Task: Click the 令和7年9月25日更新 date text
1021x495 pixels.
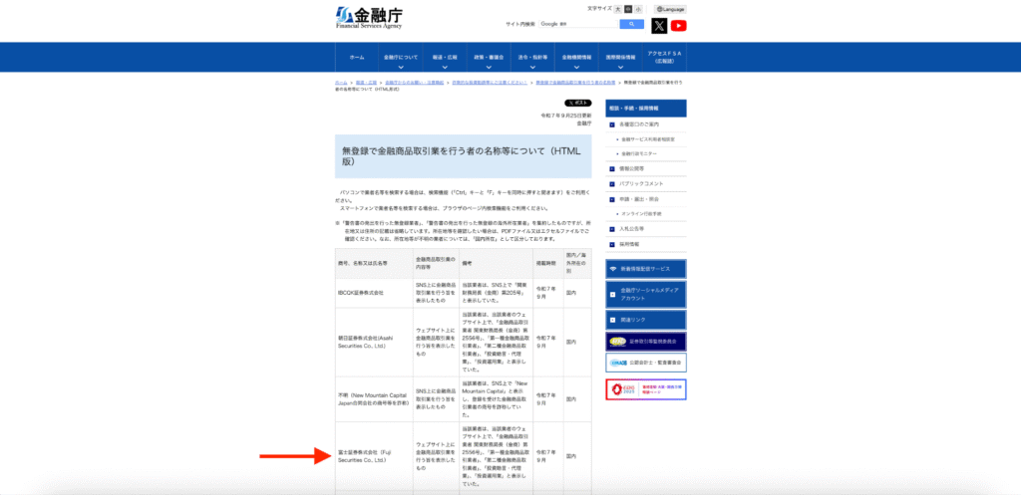Action: pyautogui.click(x=566, y=116)
